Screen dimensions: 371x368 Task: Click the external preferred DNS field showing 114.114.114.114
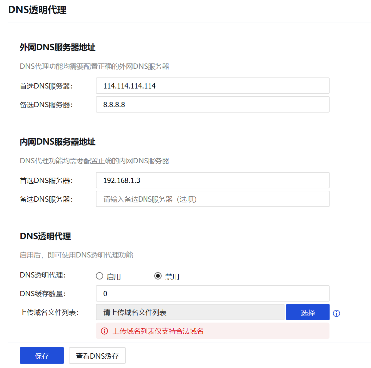pyautogui.click(x=212, y=85)
